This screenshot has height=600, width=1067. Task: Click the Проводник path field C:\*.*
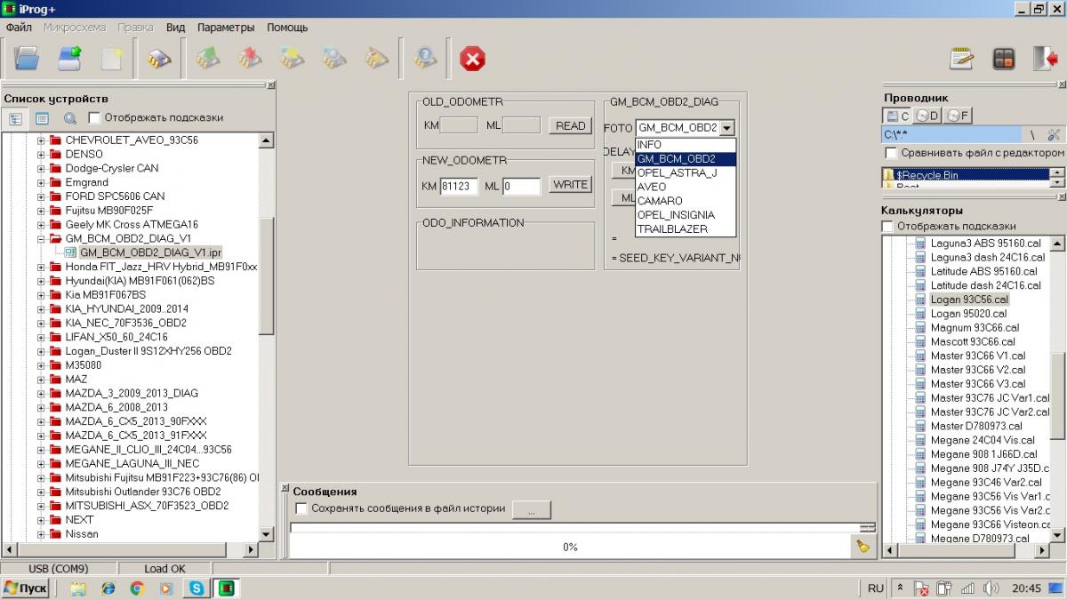951,135
